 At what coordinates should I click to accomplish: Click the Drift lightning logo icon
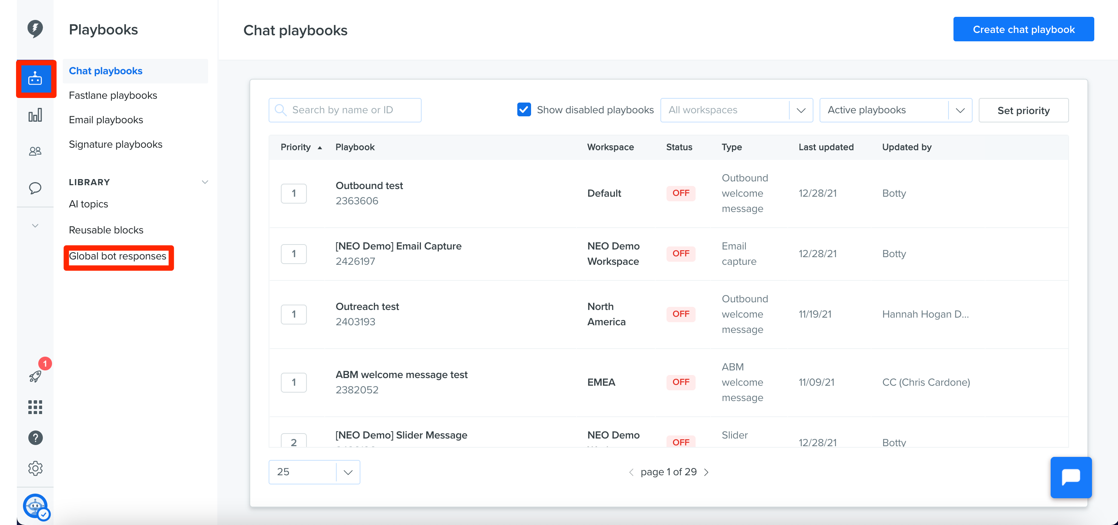[x=35, y=29]
